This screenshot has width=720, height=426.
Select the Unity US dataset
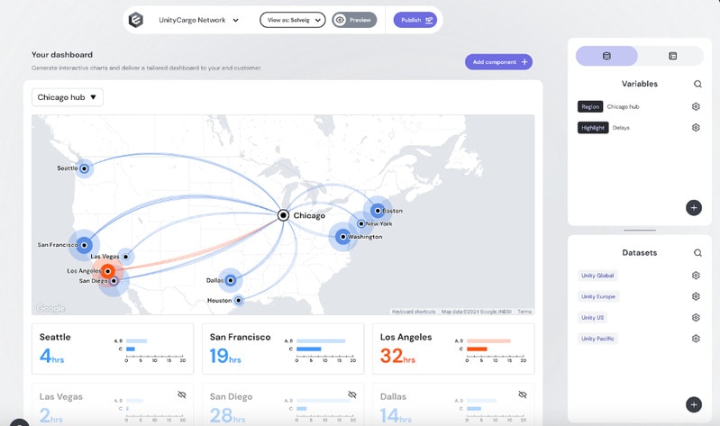click(x=592, y=318)
